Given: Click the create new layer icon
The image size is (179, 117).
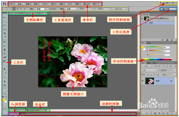Looking at the screenshot, I should pyautogui.click(x=168, y=113).
